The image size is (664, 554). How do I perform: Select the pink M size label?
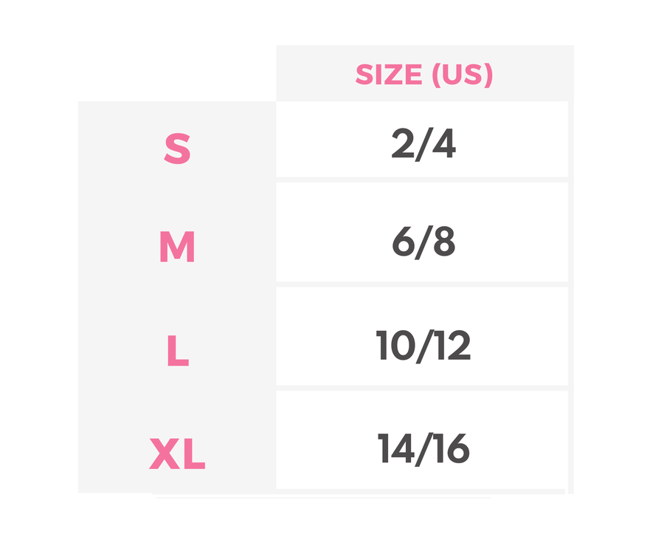tap(177, 247)
